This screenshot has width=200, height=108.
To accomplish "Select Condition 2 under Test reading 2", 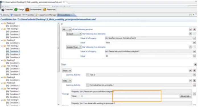I will pos(13,52).
